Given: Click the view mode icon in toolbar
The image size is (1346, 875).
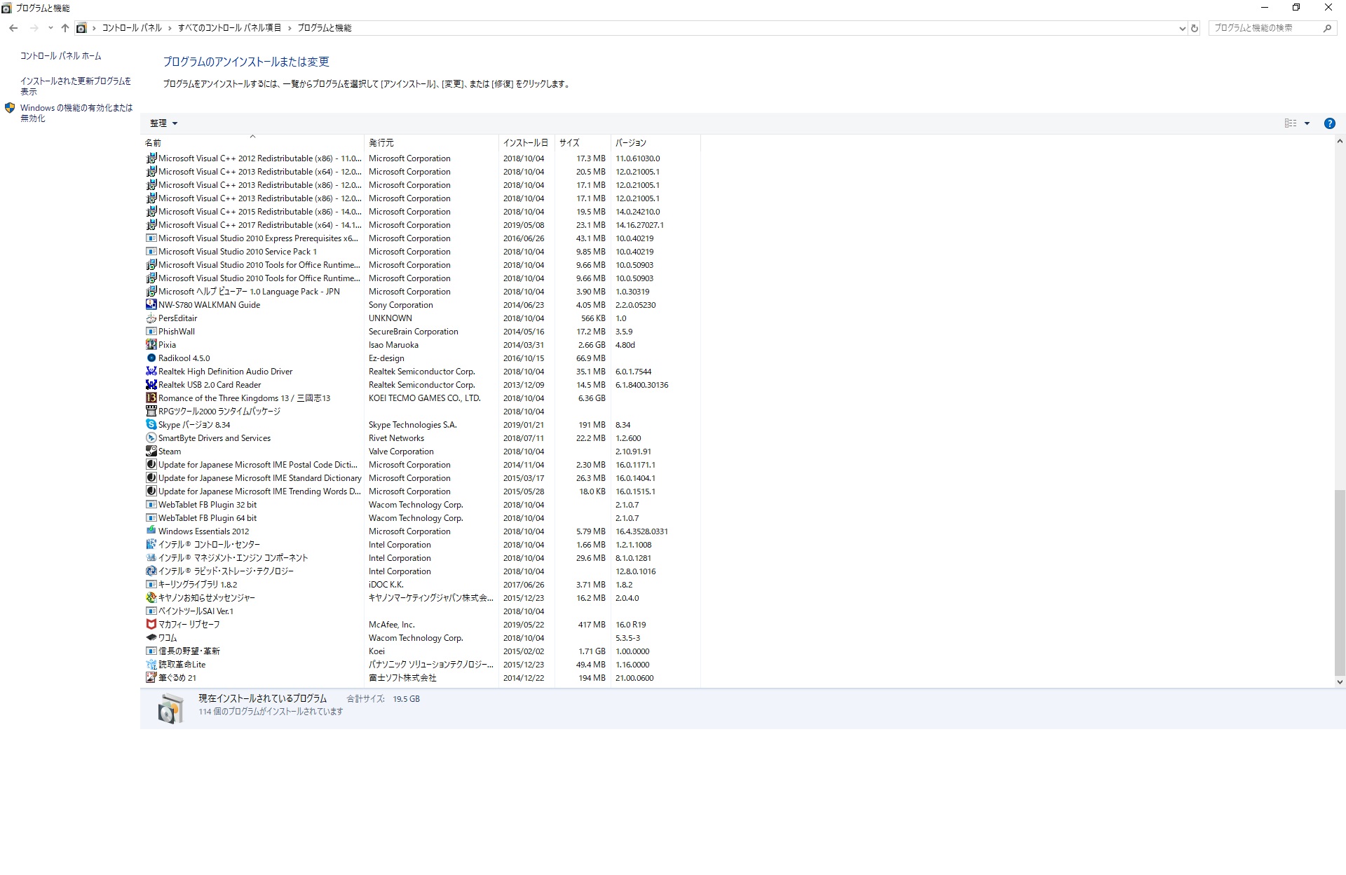Looking at the screenshot, I should (x=1291, y=123).
